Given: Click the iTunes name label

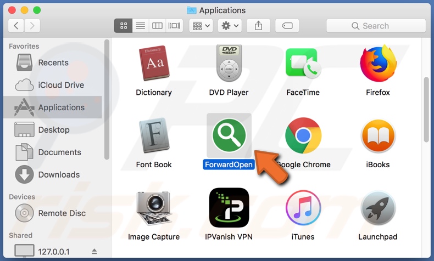Looking at the screenshot, I should (x=303, y=237).
